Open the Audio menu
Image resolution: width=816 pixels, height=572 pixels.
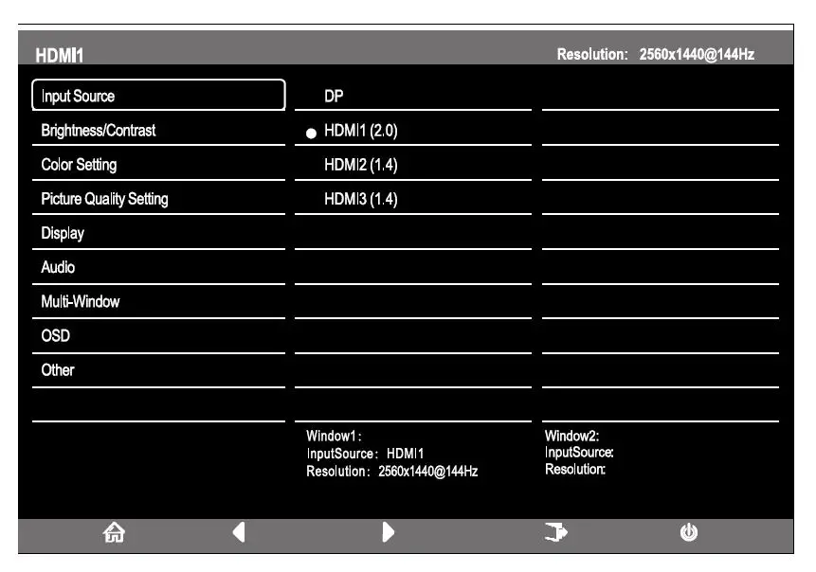(157, 267)
